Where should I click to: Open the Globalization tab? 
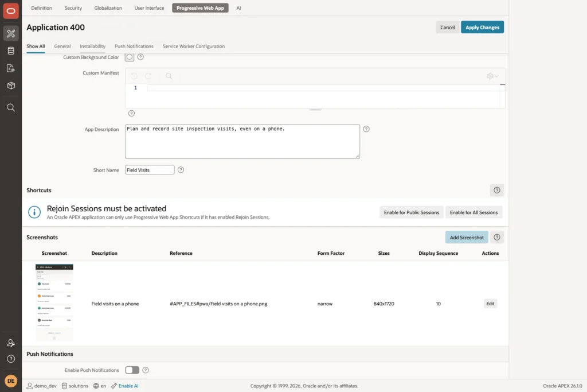tap(108, 8)
